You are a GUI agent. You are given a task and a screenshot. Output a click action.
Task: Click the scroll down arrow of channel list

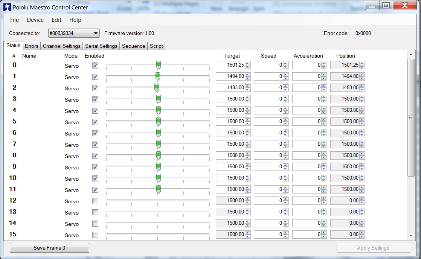[411, 236]
